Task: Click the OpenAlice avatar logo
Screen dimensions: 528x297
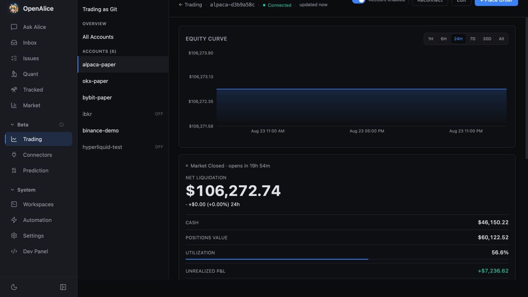Action: click(14, 8)
